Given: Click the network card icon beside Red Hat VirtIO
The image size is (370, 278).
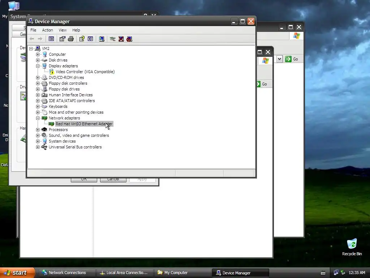Looking at the screenshot, I should click(51, 124).
